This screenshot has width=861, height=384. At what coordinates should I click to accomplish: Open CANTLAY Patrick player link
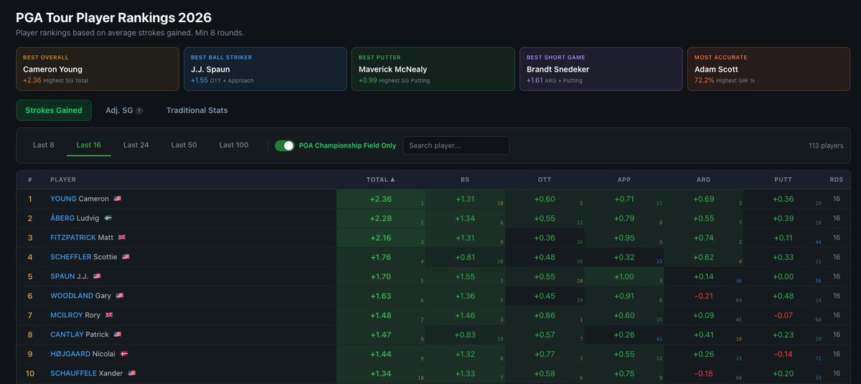click(x=80, y=335)
